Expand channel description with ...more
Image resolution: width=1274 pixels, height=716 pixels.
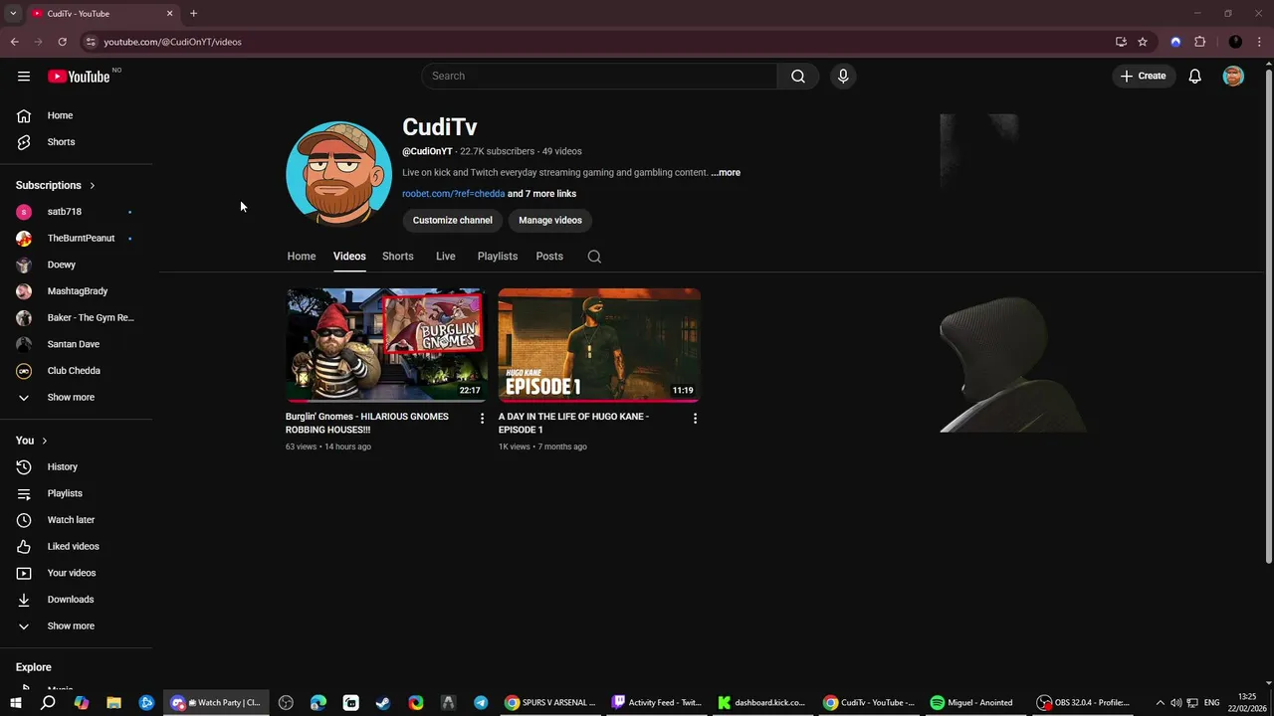tap(726, 172)
